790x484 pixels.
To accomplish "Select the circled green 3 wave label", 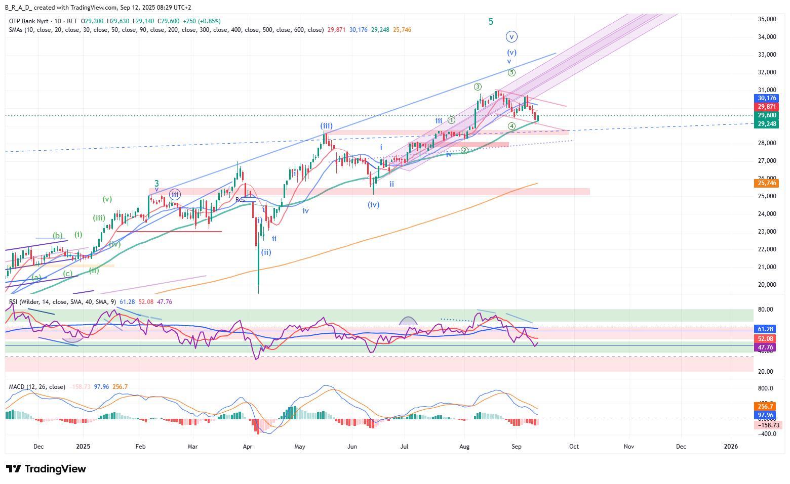I will click(478, 87).
